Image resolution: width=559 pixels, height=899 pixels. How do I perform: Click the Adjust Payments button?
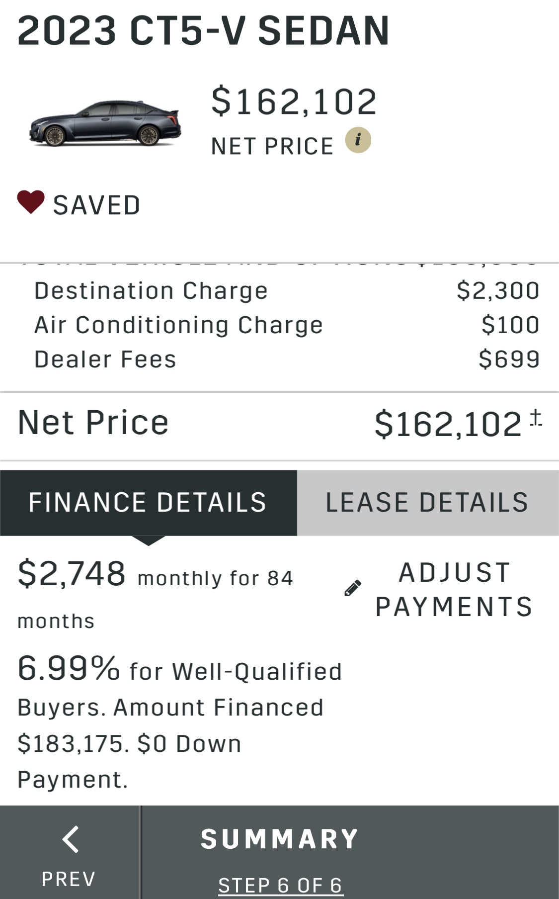454,589
